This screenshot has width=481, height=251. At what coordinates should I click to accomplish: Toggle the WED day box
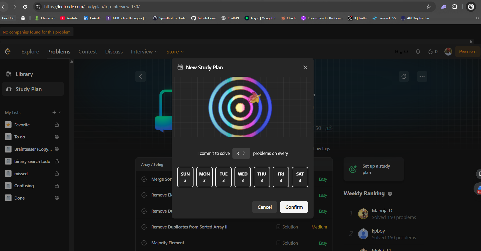click(x=242, y=177)
